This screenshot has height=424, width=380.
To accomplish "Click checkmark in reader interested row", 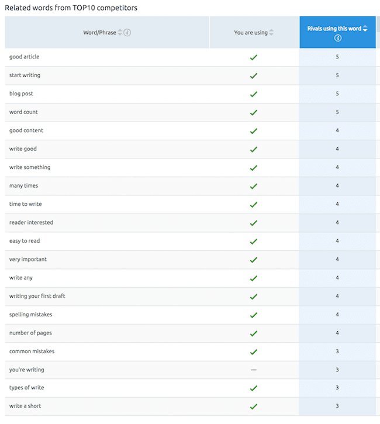I will [x=254, y=223].
